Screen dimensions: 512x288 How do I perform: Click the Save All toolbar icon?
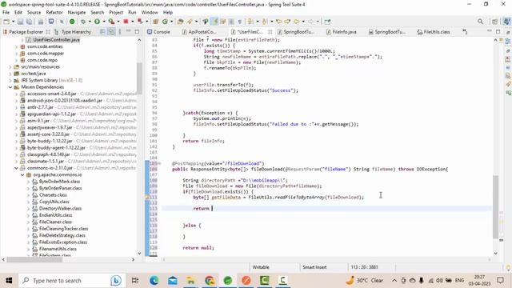(x=29, y=22)
